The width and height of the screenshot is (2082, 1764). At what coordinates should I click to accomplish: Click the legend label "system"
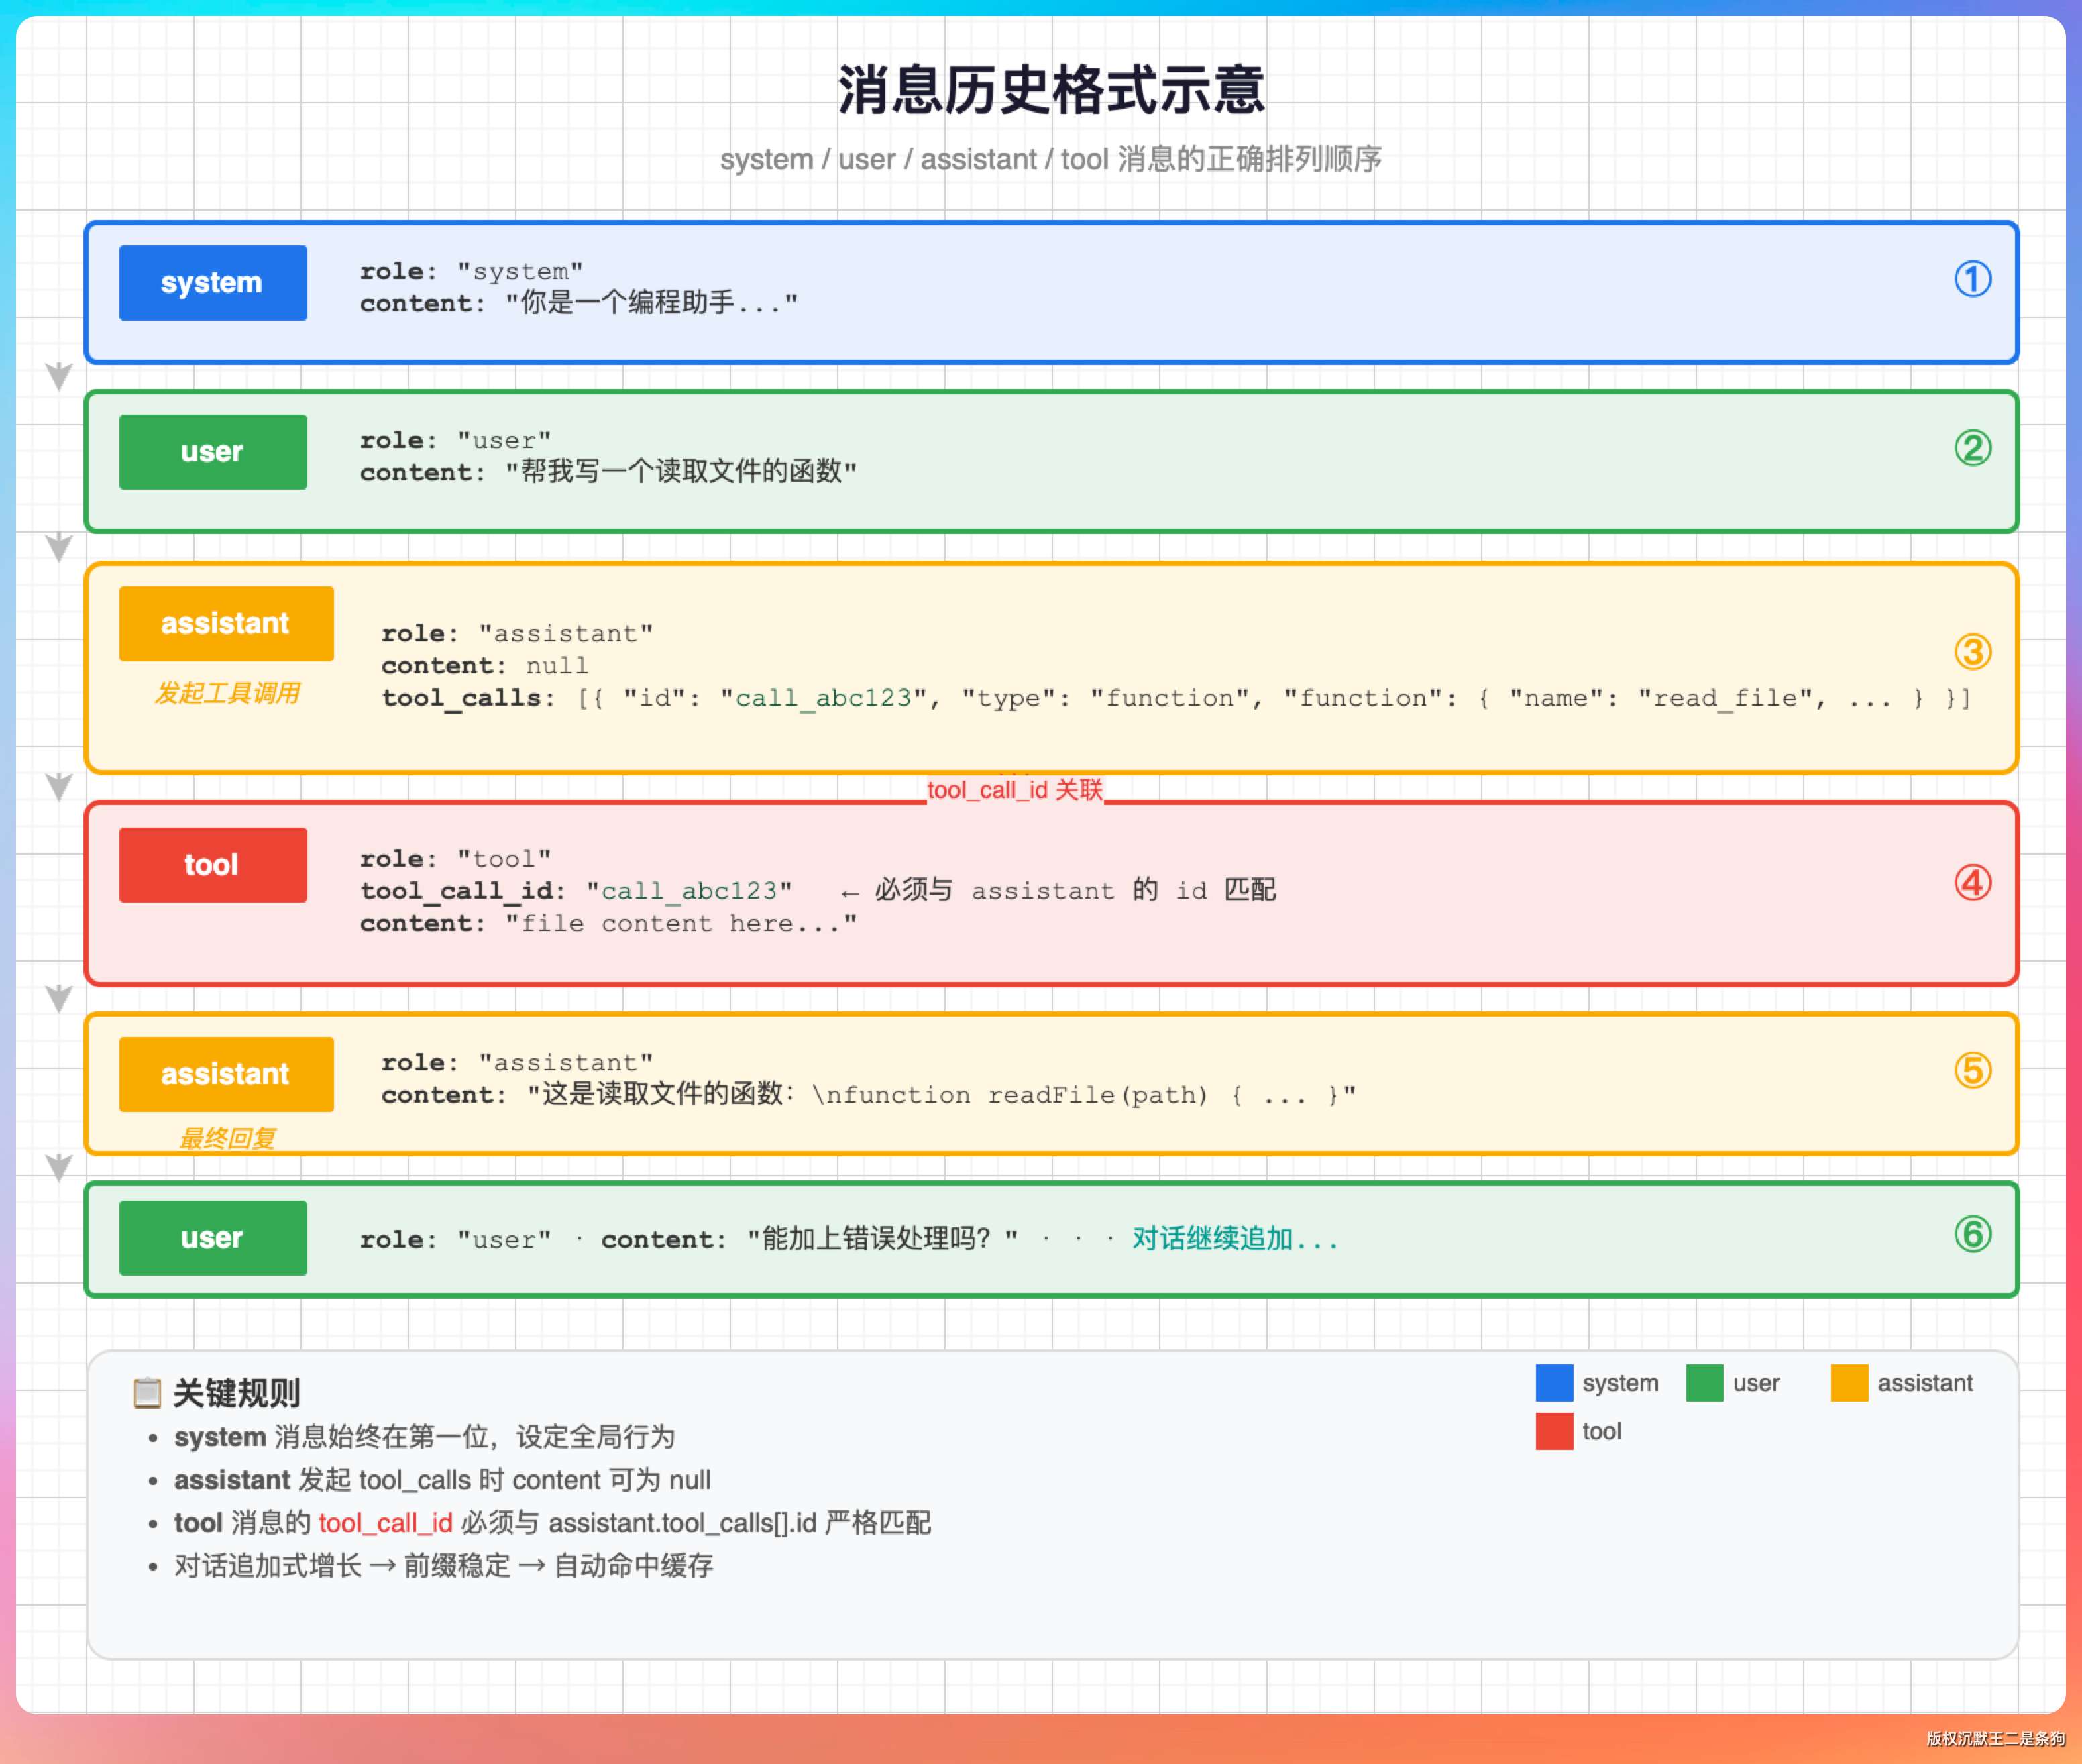pos(1620,1383)
